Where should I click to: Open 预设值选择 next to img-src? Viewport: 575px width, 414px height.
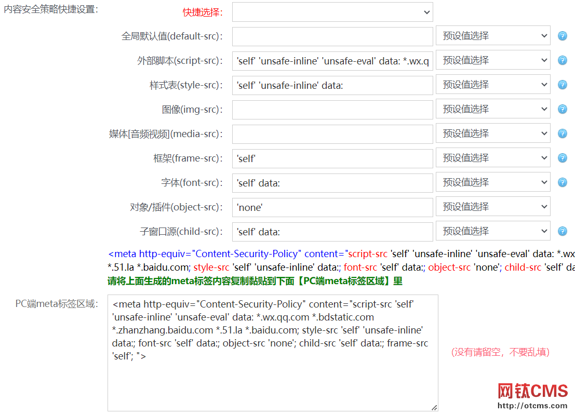coord(492,109)
